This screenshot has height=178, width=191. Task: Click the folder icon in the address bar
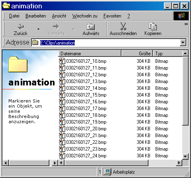(x=35, y=43)
